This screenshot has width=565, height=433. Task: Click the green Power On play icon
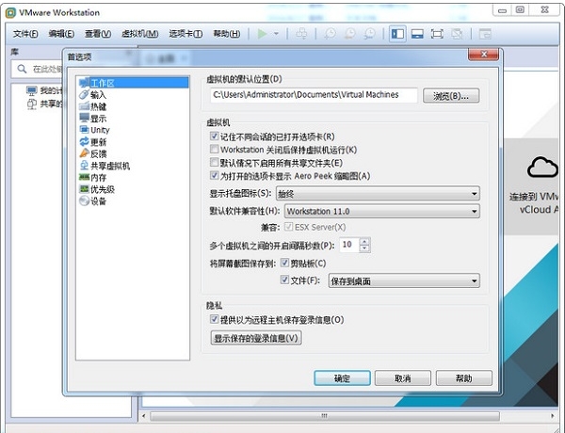[x=263, y=34]
